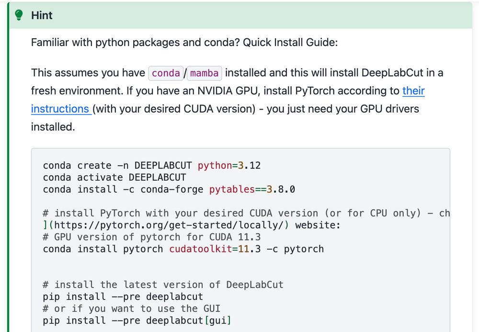479x332 pixels.
Task: Click the "conda create -n DEEPLABCUT python=3.12" line
Action: point(152,166)
